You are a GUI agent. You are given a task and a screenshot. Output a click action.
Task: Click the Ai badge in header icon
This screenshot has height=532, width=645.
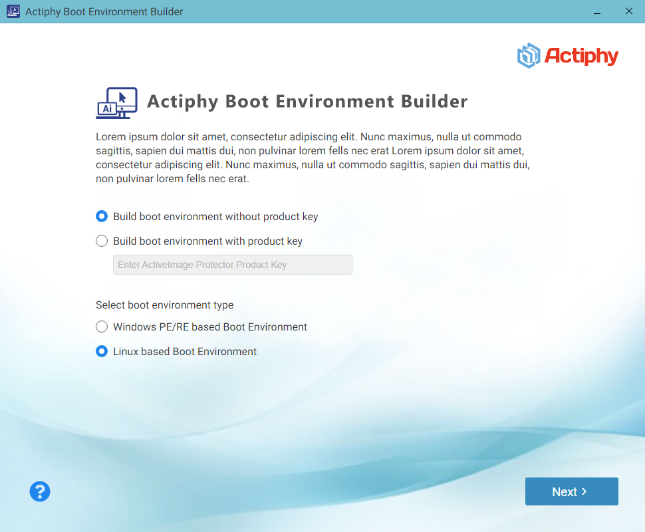pos(106,109)
